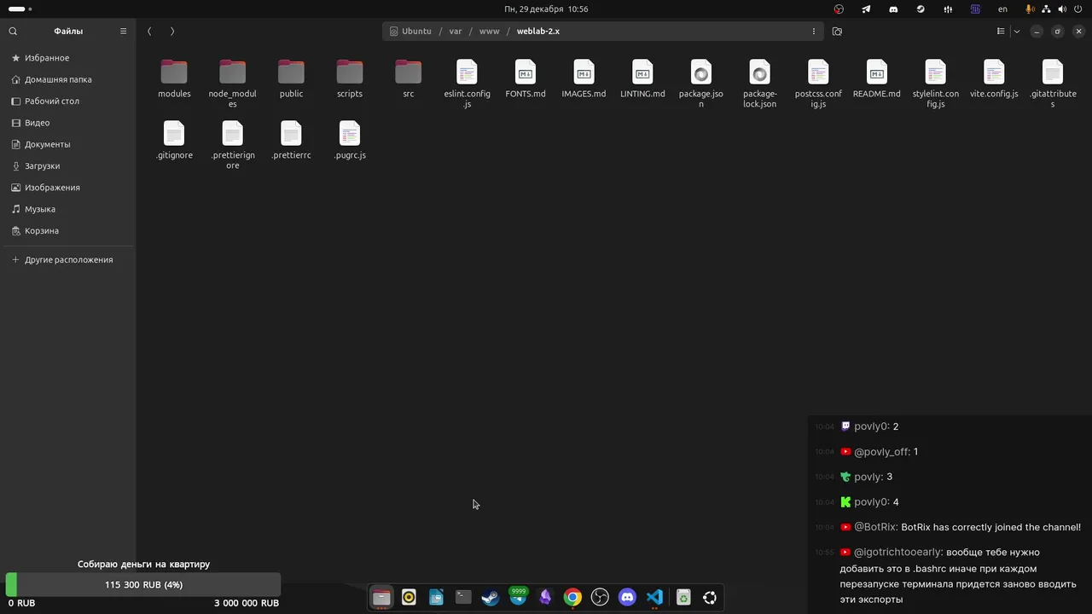Open OBS Studio from the dock
This screenshot has height=614, width=1092.
(x=600, y=597)
